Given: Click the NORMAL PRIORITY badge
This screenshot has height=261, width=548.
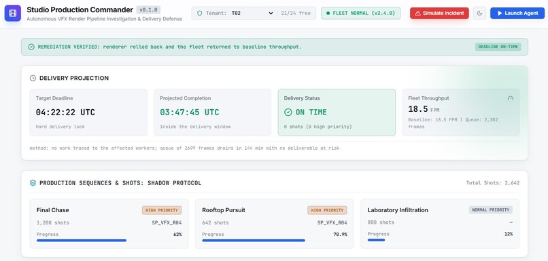Looking at the screenshot, I should [x=491, y=209].
